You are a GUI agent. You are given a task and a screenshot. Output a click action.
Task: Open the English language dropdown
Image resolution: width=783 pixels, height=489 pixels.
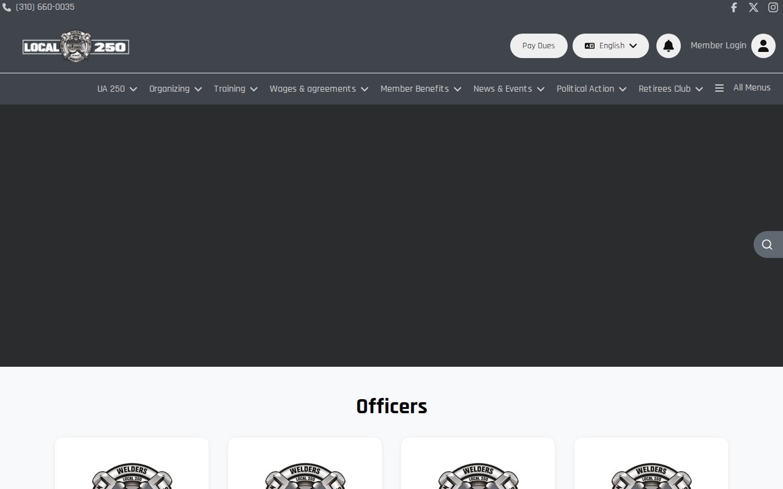[x=610, y=46]
